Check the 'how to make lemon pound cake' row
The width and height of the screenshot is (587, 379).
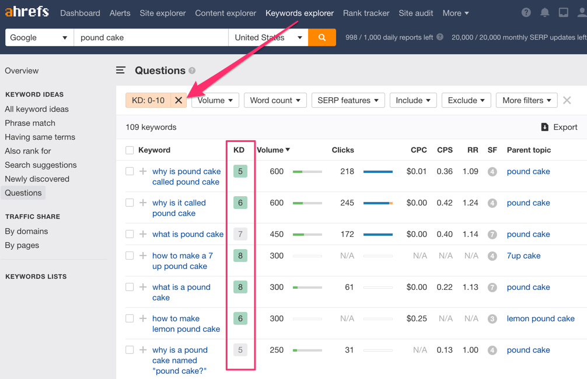(x=129, y=318)
